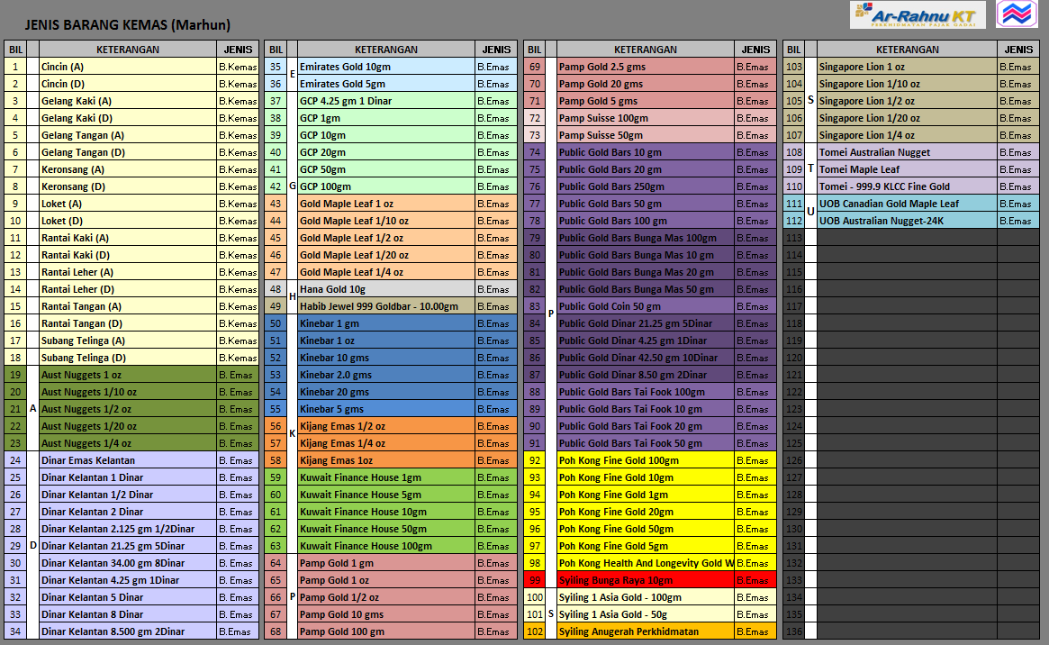Select 'Public Gold Bars Bunga Mas 100gm'
1049x645 pixels.
tap(645, 238)
